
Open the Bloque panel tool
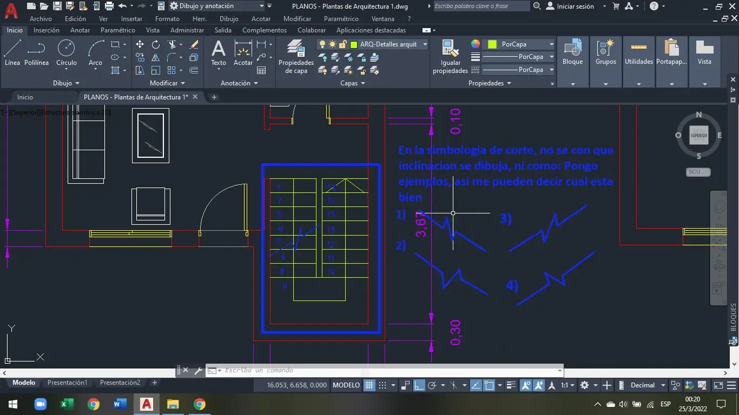572,54
